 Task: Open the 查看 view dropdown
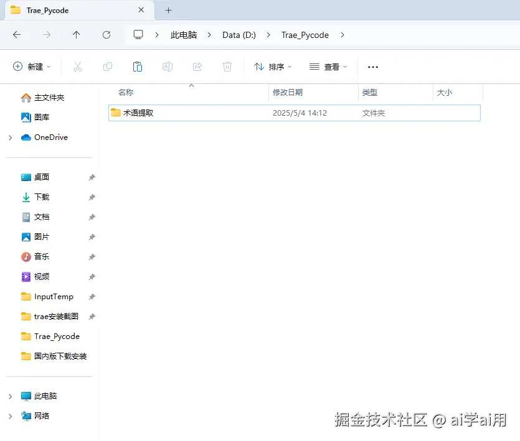coord(328,67)
